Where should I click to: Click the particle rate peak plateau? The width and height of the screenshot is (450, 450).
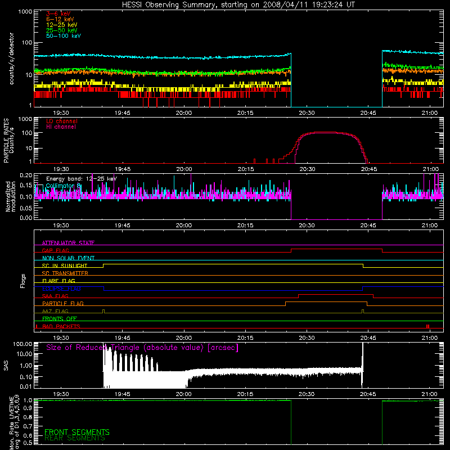(326, 132)
